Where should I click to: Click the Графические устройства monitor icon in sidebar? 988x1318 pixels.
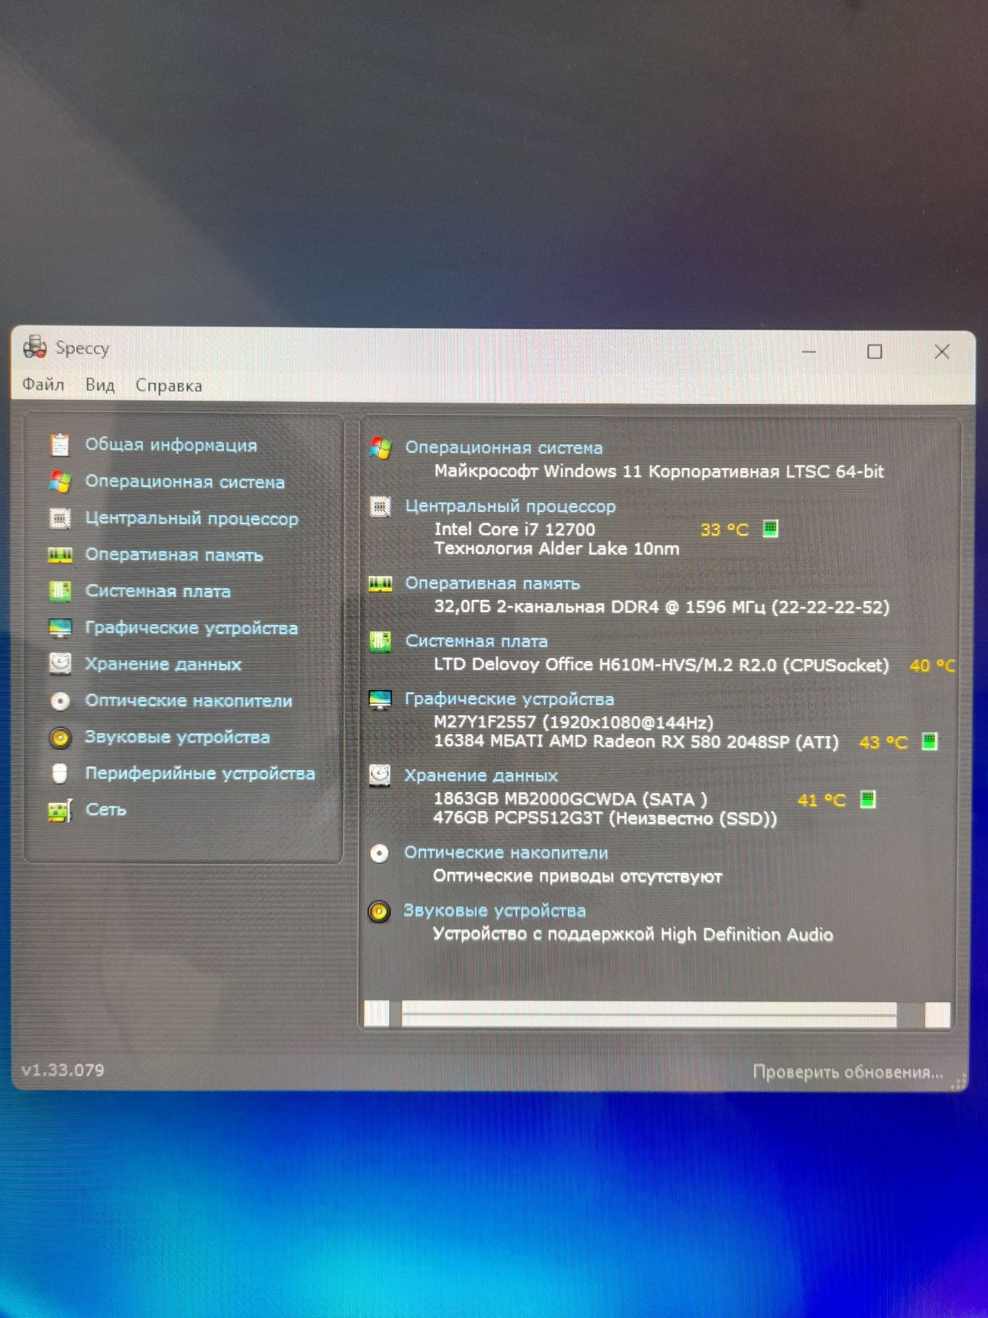(61, 627)
